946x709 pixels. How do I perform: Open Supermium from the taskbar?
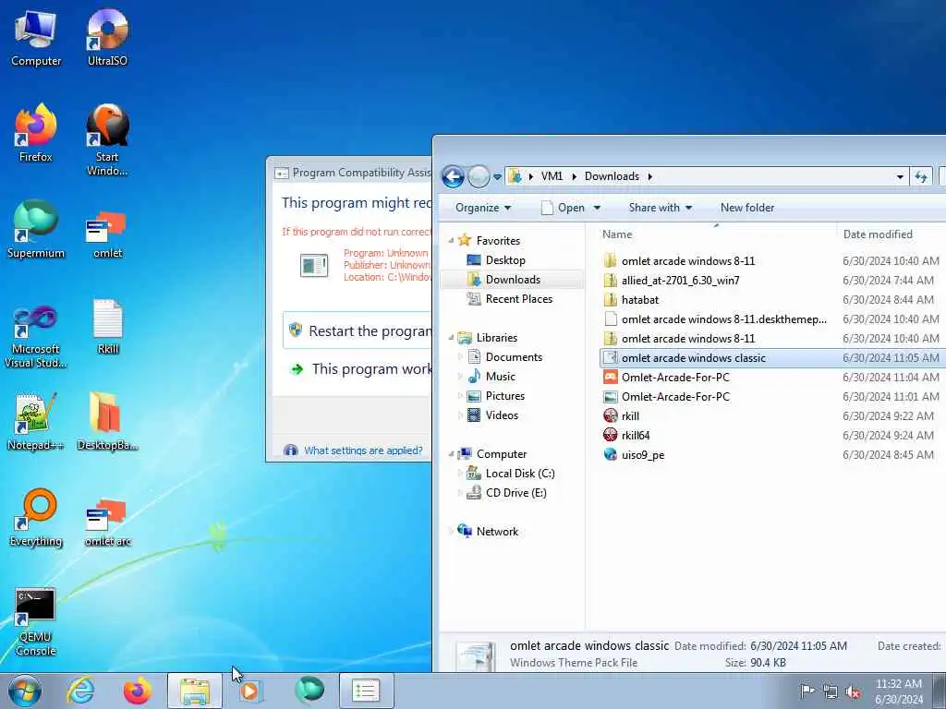309,691
